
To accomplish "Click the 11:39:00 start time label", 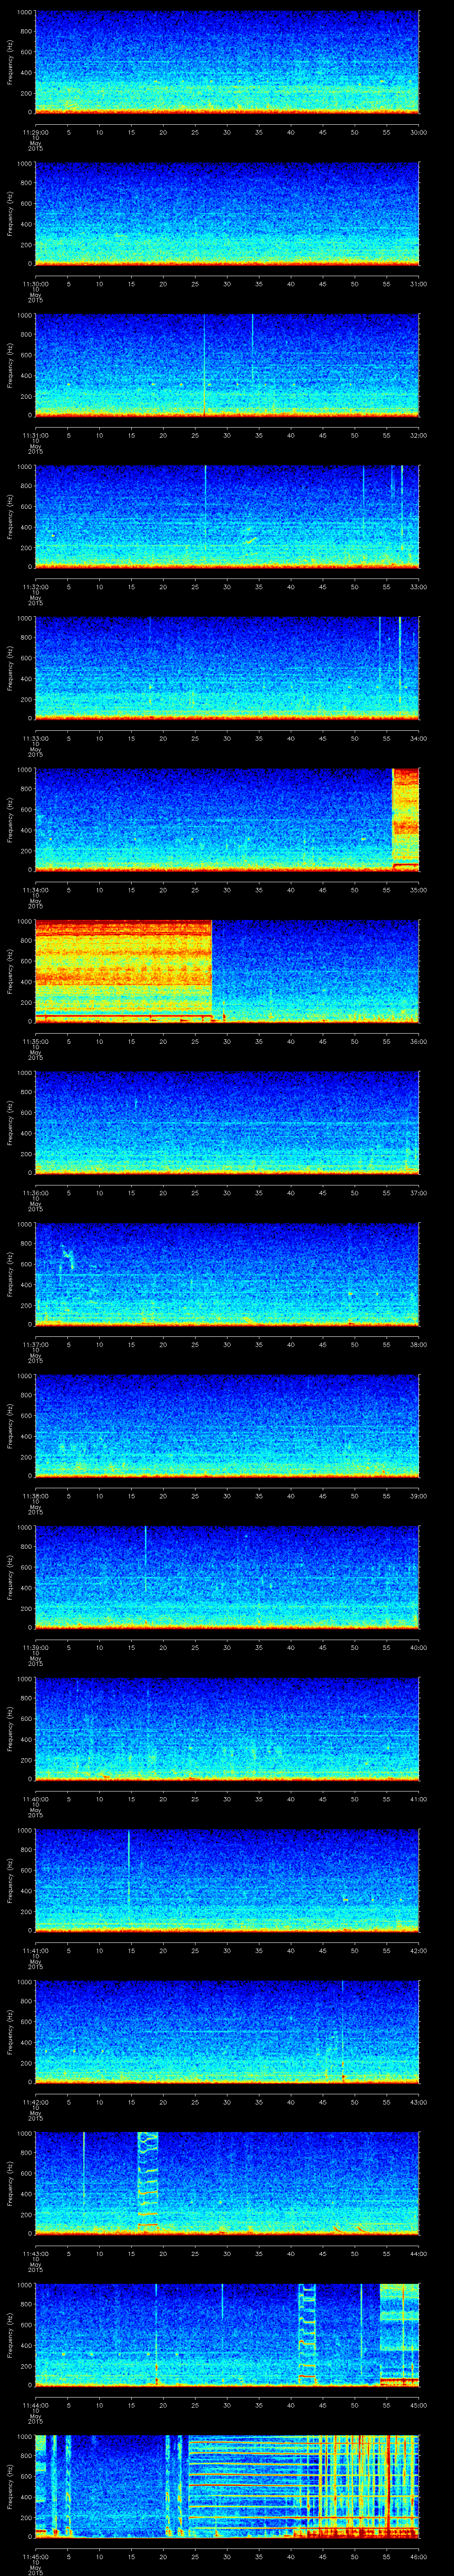I will click(x=35, y=1648).
